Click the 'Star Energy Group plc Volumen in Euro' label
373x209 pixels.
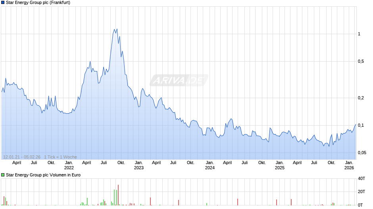click(43, 175)
